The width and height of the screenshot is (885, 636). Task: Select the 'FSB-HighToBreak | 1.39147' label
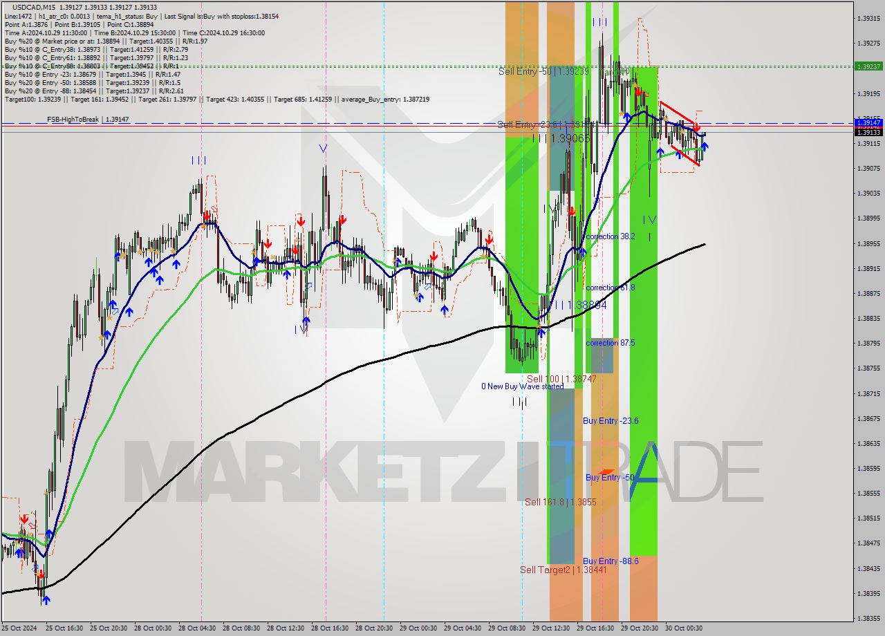point(88,120)
